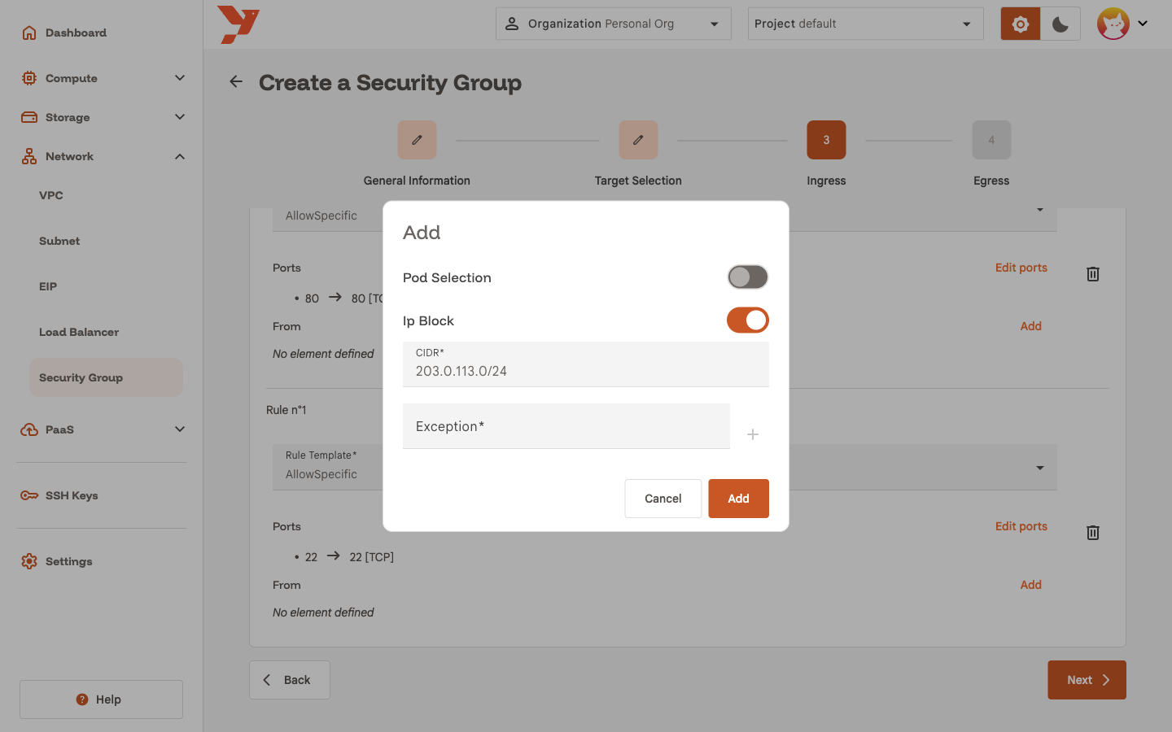Switch to dark theme moon icon
The height and width of the screenshot is (732, 1172).
pyautogui.click(x=1060, y=24)
